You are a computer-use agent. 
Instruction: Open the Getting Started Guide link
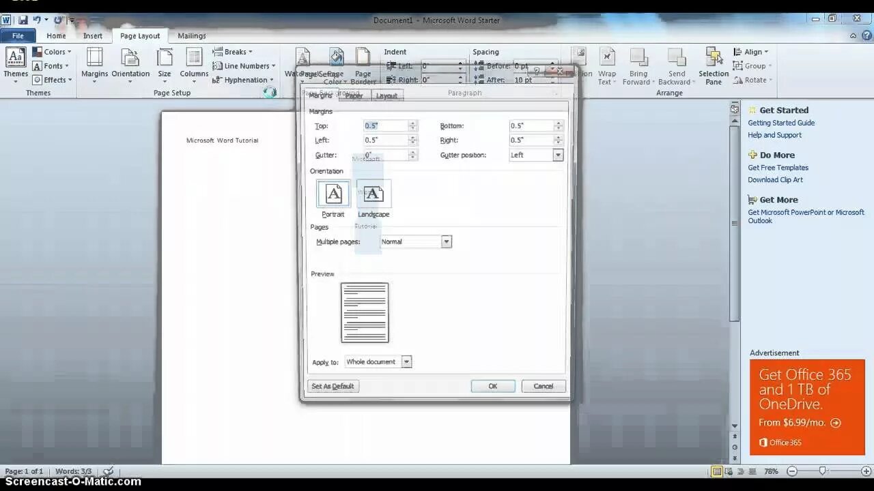point(781,123)
